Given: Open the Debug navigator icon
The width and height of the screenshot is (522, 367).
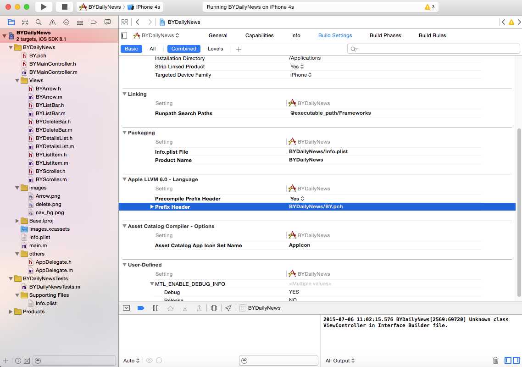Looking at the screenshot, I should pos(80,22).
